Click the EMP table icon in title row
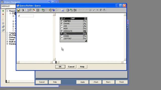The height and width of the screenshot is (90, 161). point(61,18)
